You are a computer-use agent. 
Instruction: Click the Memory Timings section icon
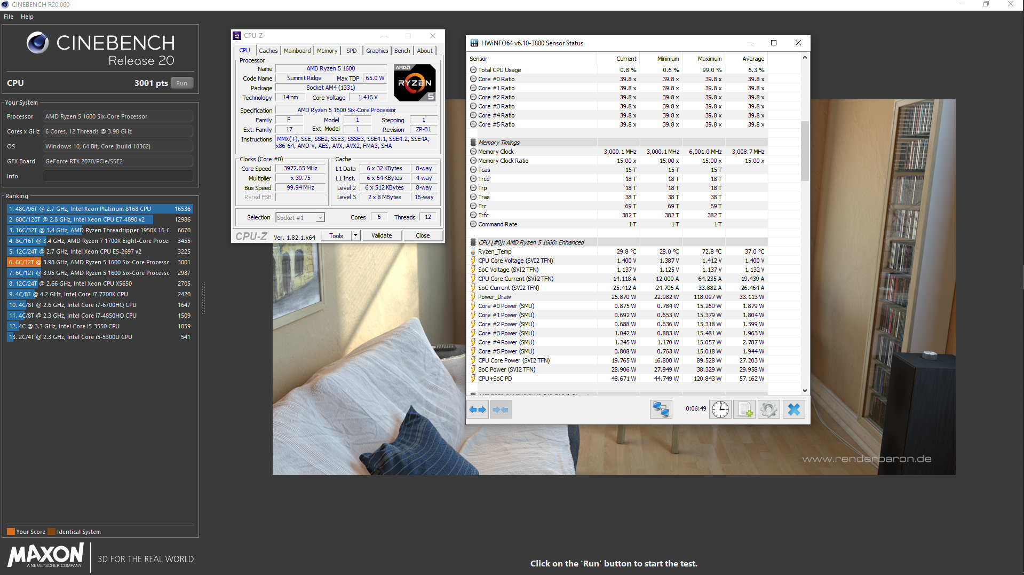point(473,143)
